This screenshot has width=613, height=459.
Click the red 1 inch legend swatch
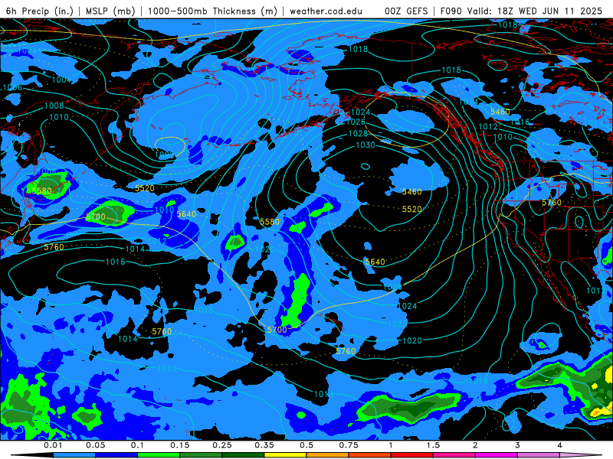[412, 455]
